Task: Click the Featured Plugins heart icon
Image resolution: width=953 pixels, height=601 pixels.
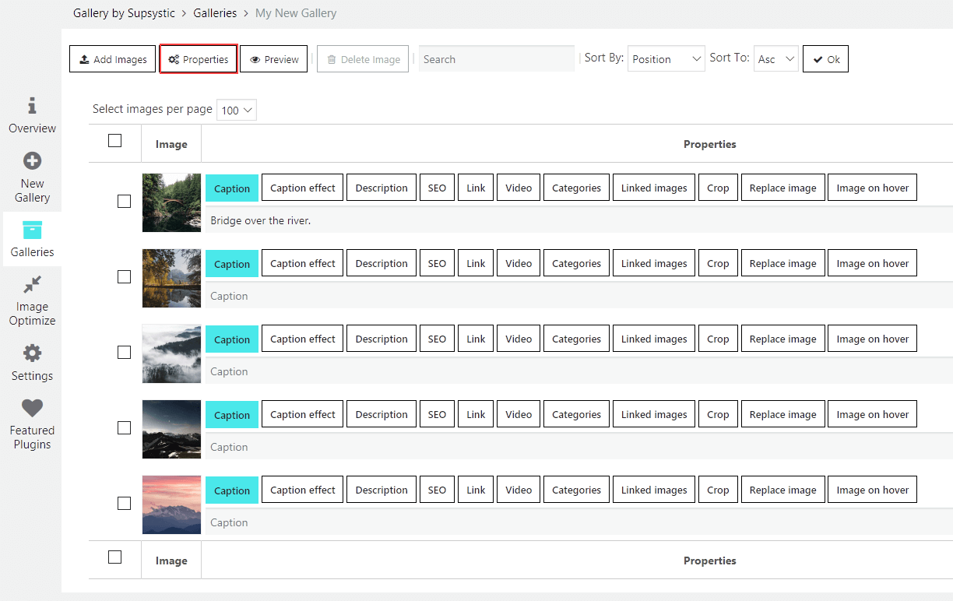Action: [x=32, y=408]
